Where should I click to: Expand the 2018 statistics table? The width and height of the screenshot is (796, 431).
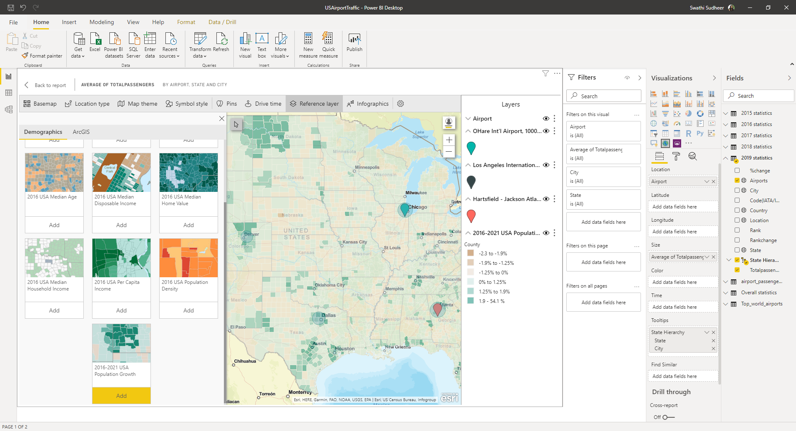(x=726, y=147)
